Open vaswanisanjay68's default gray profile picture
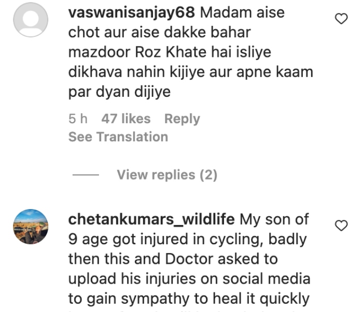This screenshot has height=312, width=363. pyautogui.click(x=31, y=20)
